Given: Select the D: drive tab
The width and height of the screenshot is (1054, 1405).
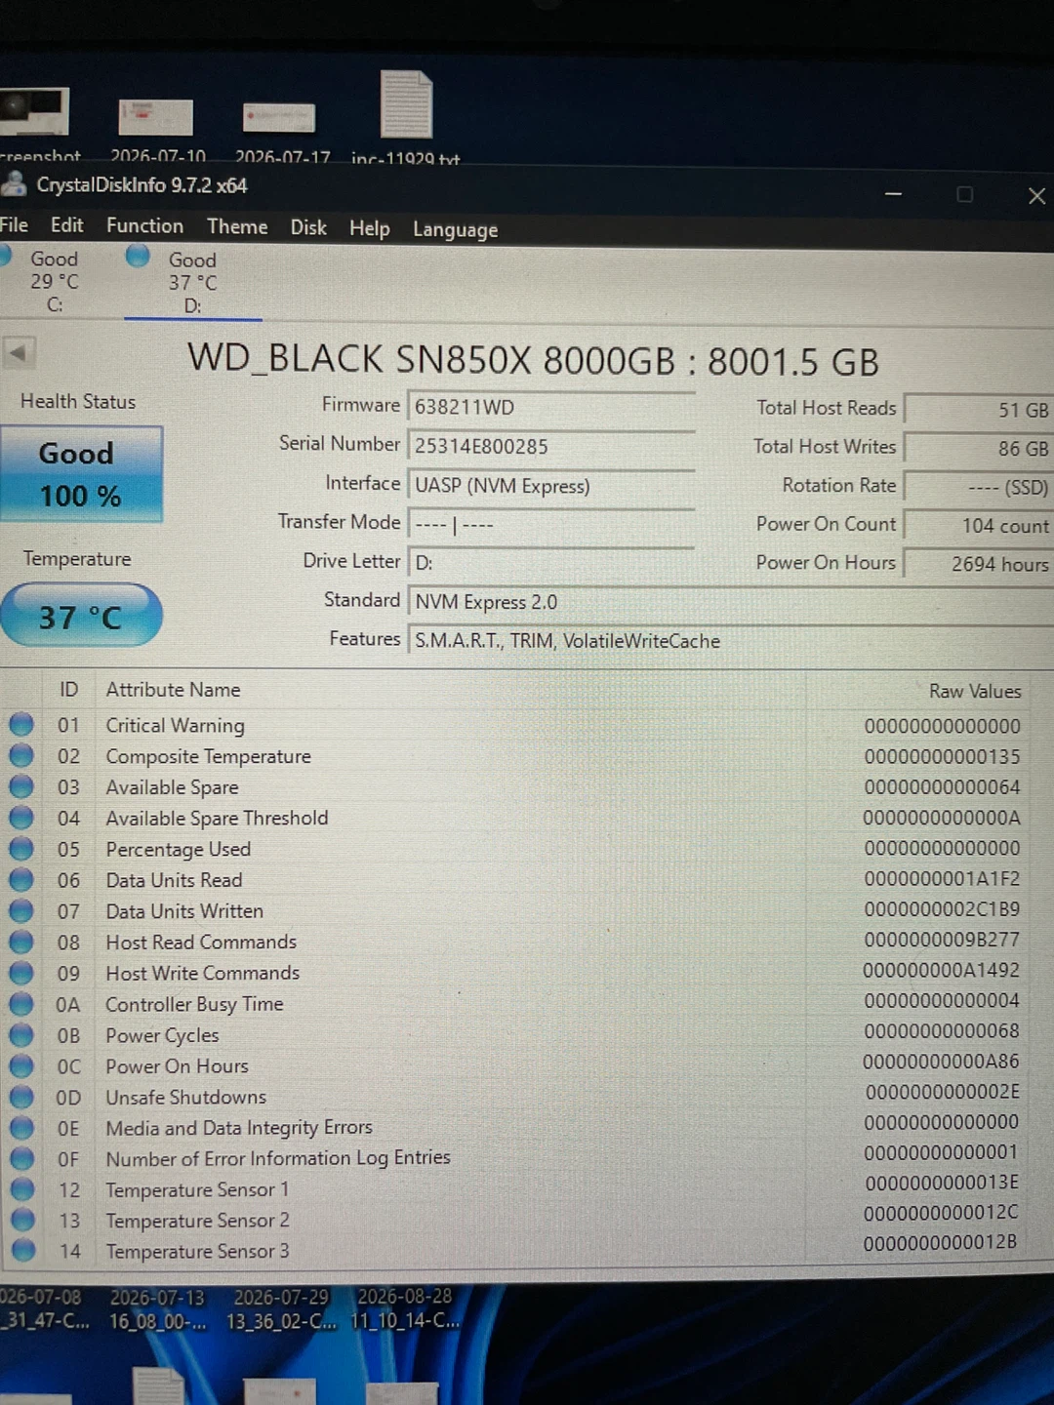Looking at the screenshot, I should click(x=192, y=283).
